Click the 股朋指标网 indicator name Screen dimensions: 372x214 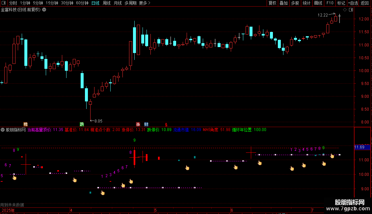(16, 130)
